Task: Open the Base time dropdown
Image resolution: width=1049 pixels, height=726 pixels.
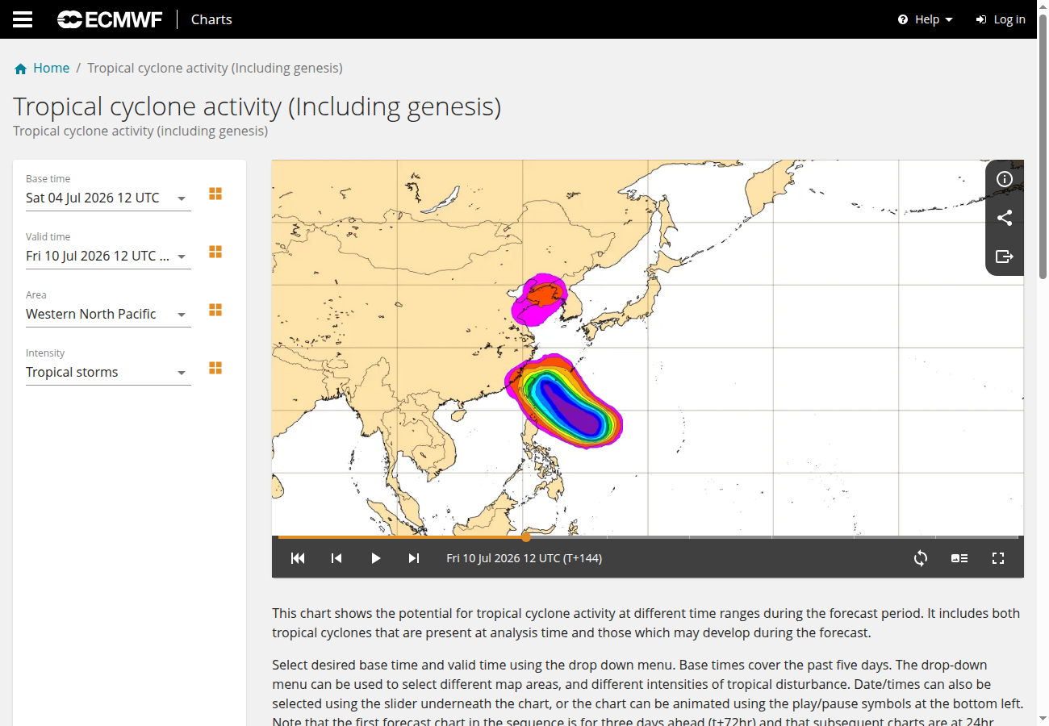Action: [x=108, y=198]
